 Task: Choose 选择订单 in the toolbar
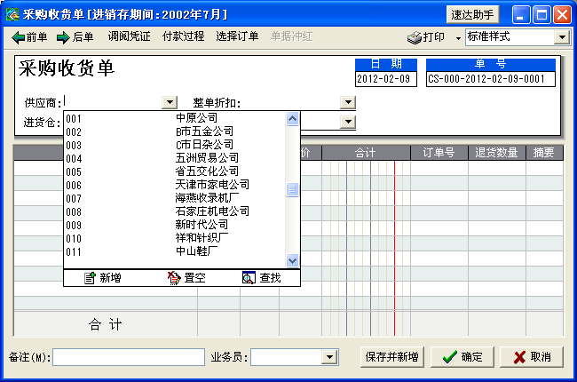coord(237,36)
